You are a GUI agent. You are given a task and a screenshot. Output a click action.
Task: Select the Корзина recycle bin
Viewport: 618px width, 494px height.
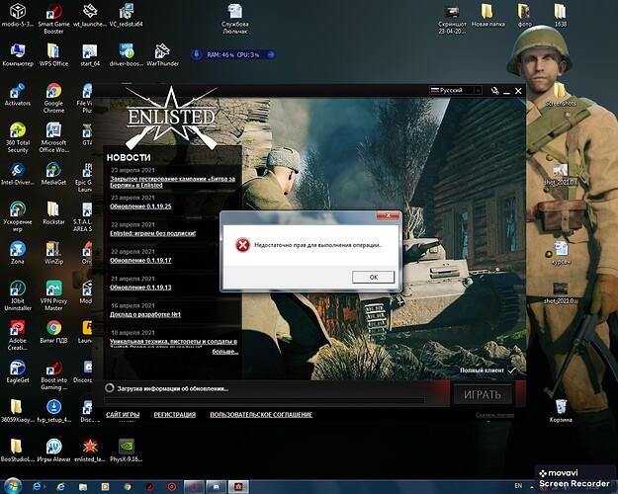tap(561, 410)
